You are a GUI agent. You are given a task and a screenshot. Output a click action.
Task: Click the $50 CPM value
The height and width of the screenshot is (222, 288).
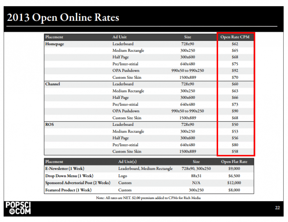coord(235,124)
